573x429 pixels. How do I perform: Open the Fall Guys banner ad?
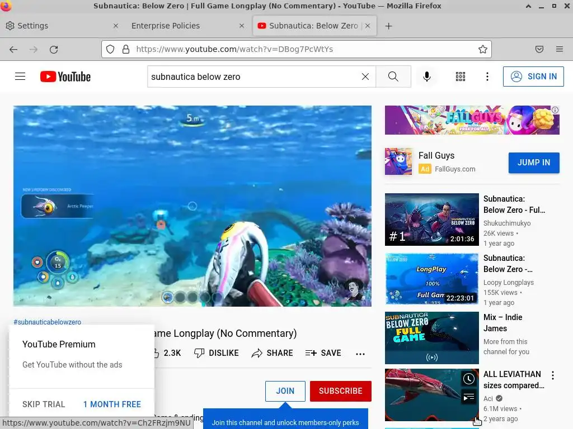tap(472, 120)
